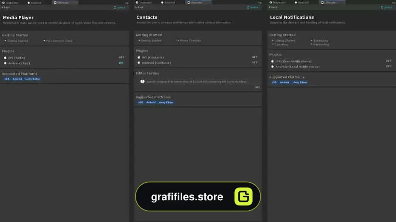Screen dimensions: 396x222
Task: Click the Apple icon next to iOS (Contacts)
Action: point(139,57)
